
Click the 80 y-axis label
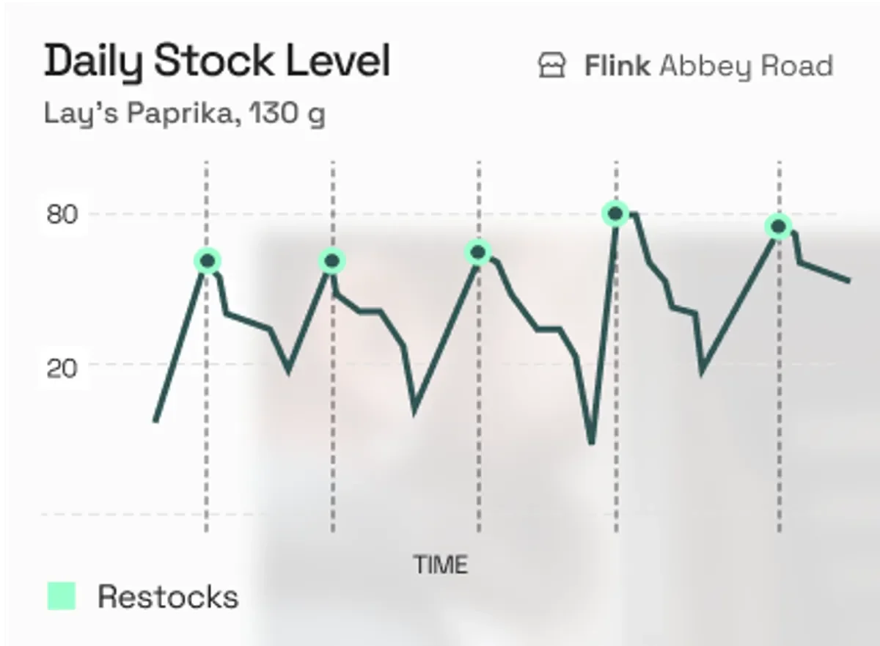(x=62, y=215)
